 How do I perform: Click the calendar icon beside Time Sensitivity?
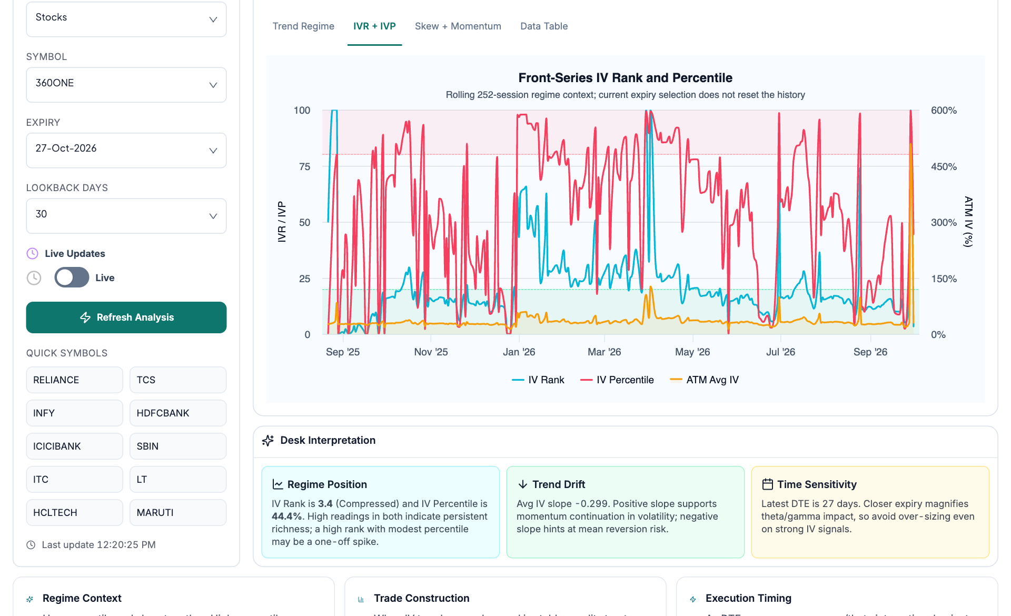pyautogui.click(x=768, y=484)
